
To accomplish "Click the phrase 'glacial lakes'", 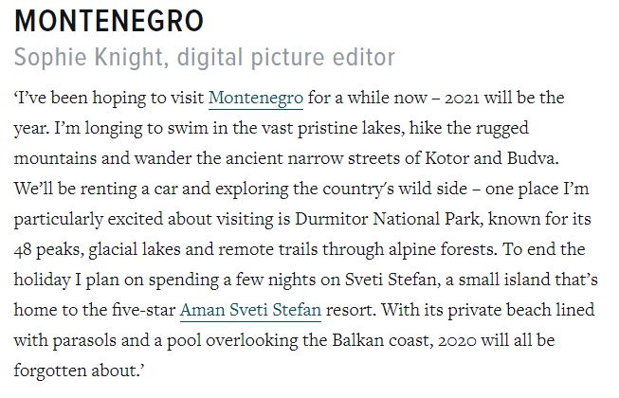I will click(135, 249).
